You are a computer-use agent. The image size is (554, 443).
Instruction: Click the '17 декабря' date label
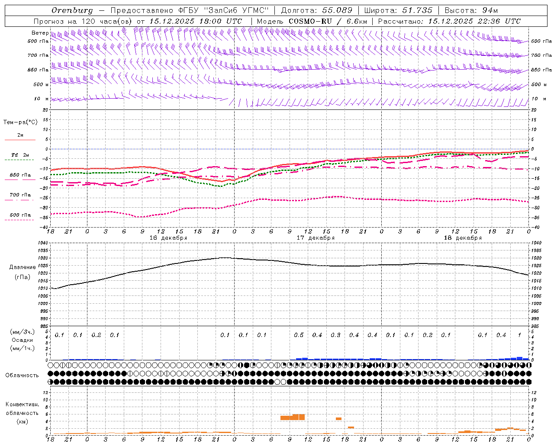316,238
